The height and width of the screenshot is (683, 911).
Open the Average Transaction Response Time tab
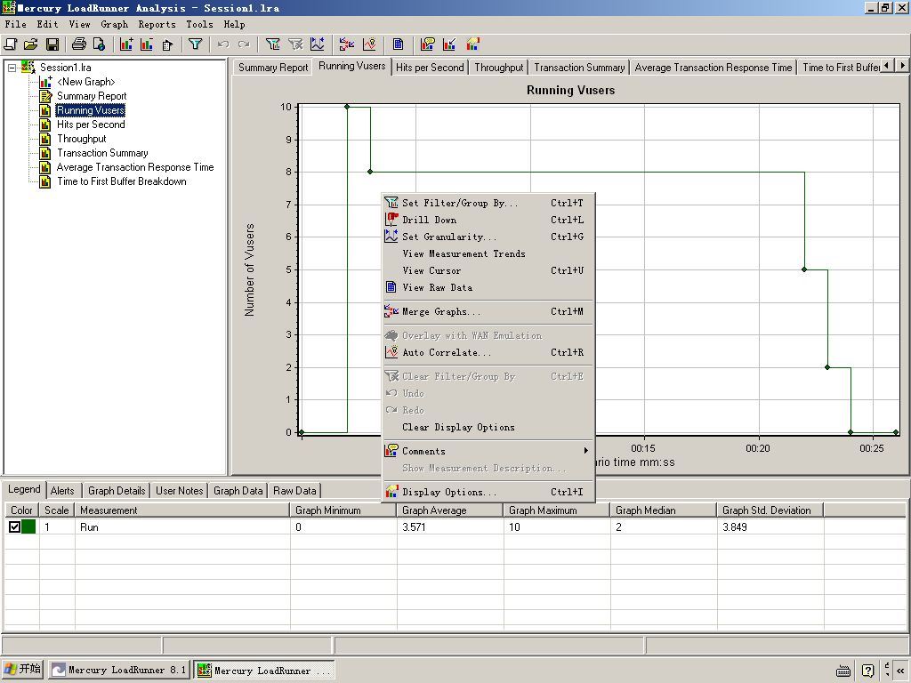[x=713, y=68]
